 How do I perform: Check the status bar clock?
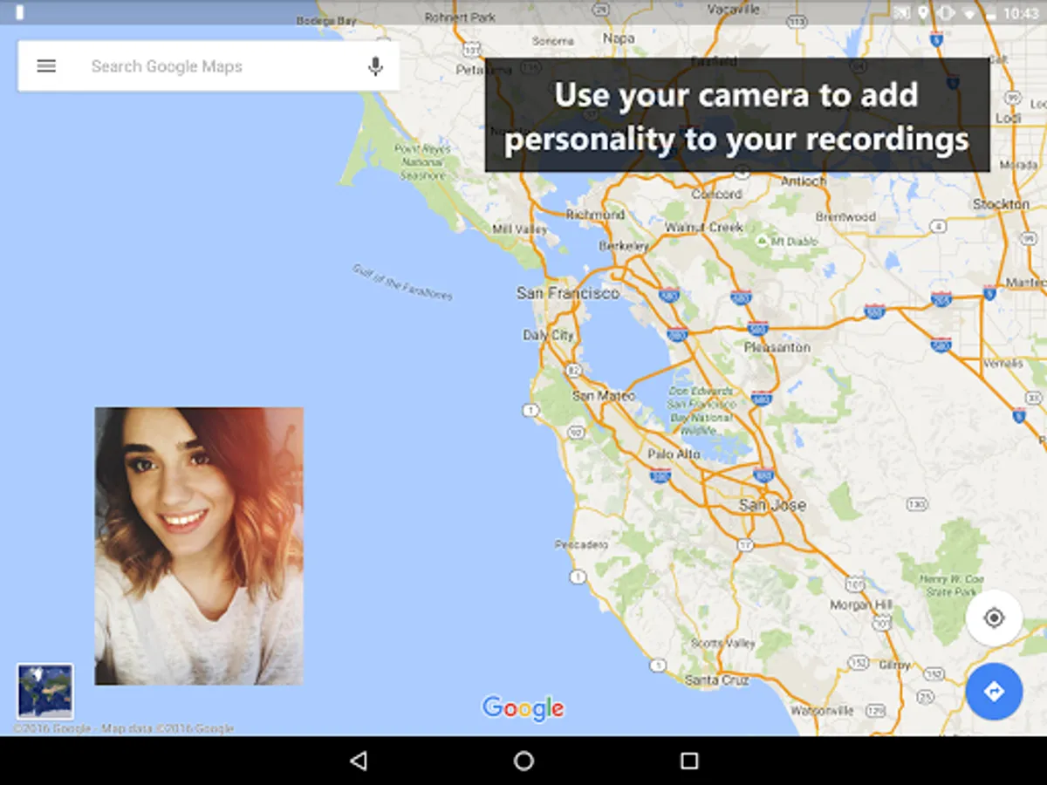pyautogui.click(x=1021, y=13)
